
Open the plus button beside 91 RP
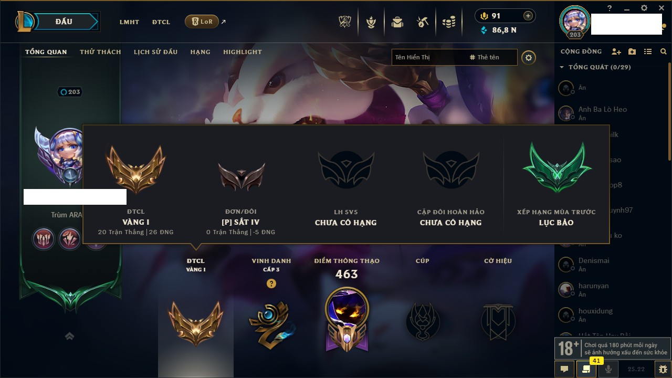click(x=528, y=16)
